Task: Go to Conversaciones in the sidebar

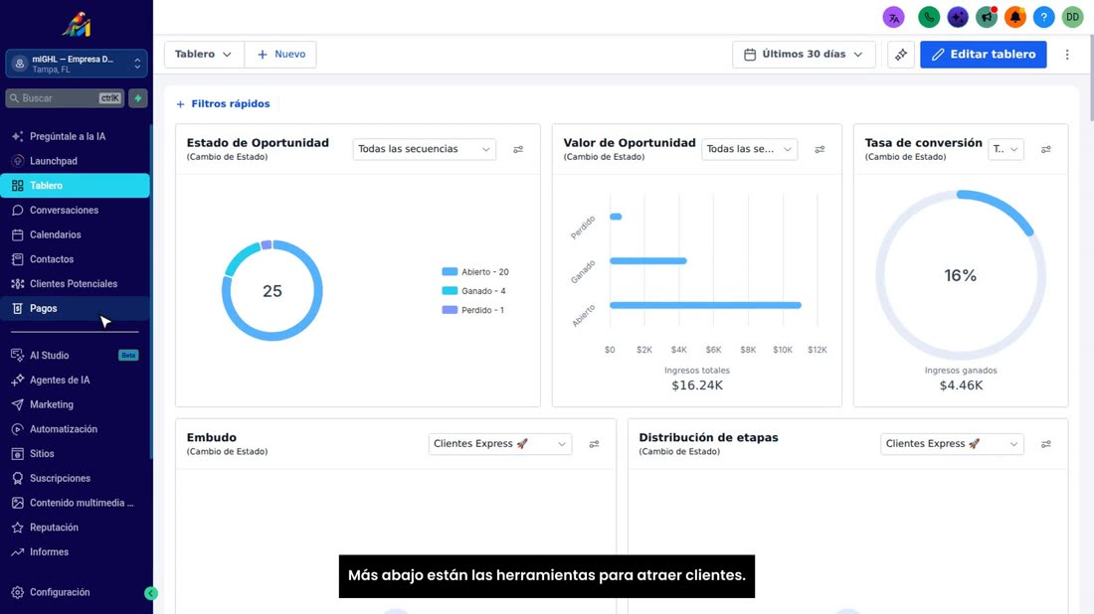Action: [x=76, y=210]
